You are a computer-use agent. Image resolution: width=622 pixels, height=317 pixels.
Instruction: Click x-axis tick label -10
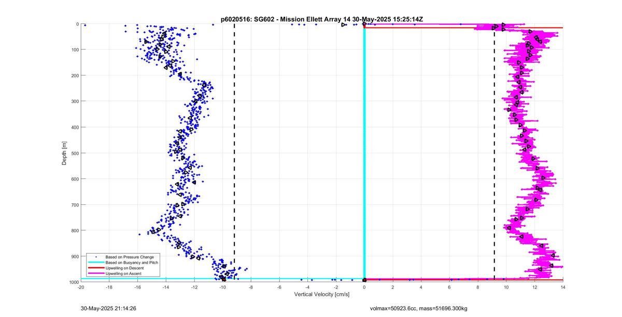coord(222,287)
